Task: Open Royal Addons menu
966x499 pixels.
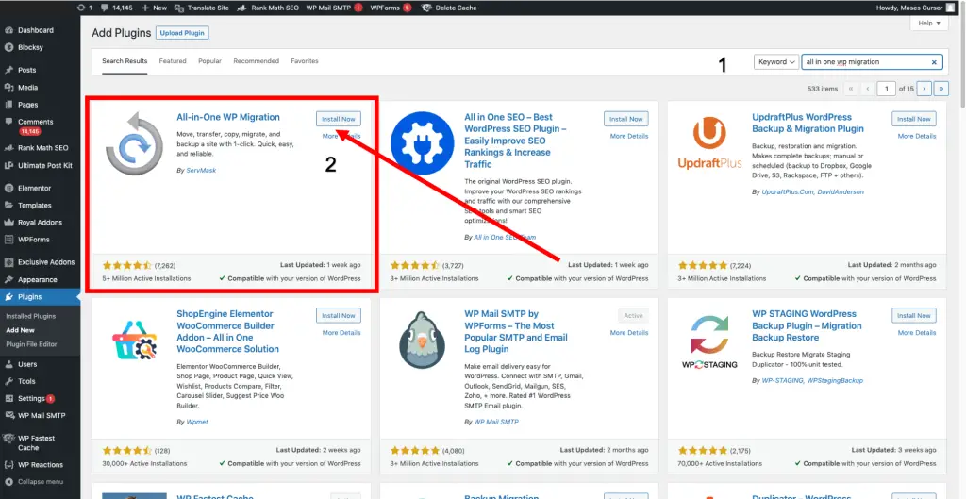Action: (x=40, y=223)
